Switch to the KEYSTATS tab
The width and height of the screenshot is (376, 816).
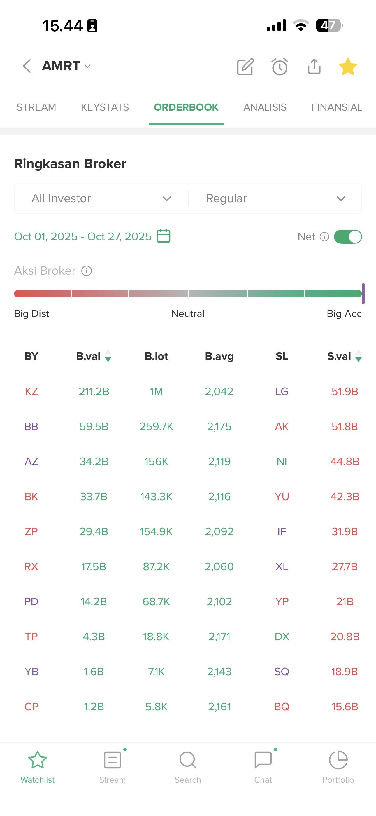point(105,107)
